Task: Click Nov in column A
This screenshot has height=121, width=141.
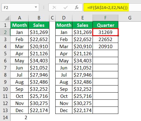Action: pyautogui.click(x=20, y=103)
